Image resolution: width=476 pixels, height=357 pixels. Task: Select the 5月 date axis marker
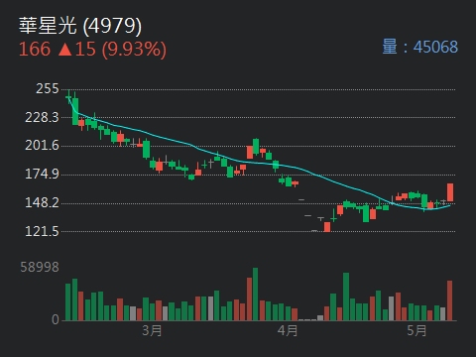pos(416,330)
